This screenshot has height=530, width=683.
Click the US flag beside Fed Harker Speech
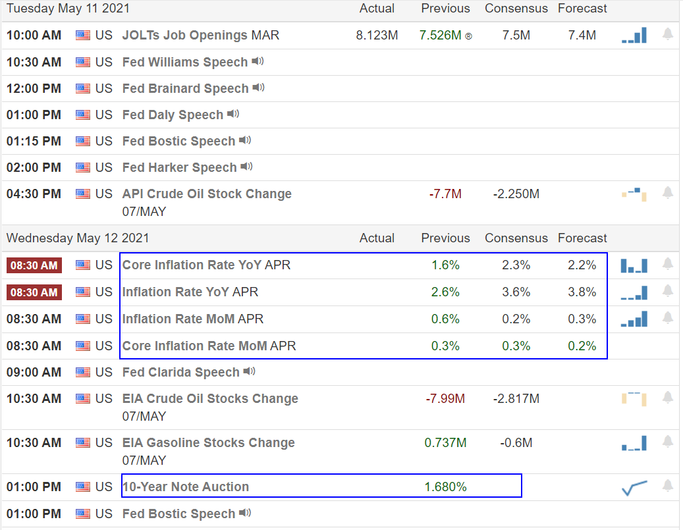[83, 167]
